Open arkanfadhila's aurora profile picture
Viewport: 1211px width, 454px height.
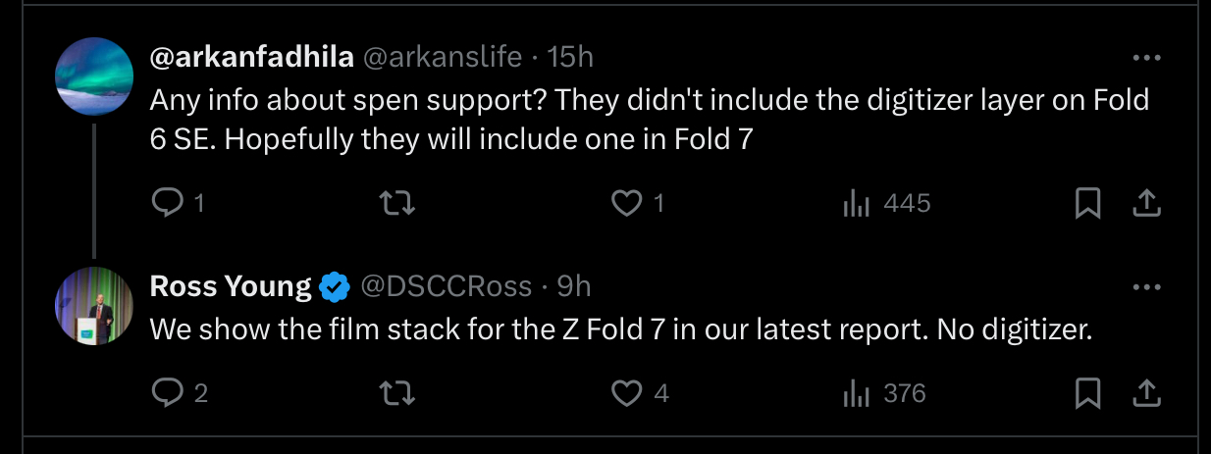pos(94,77)
